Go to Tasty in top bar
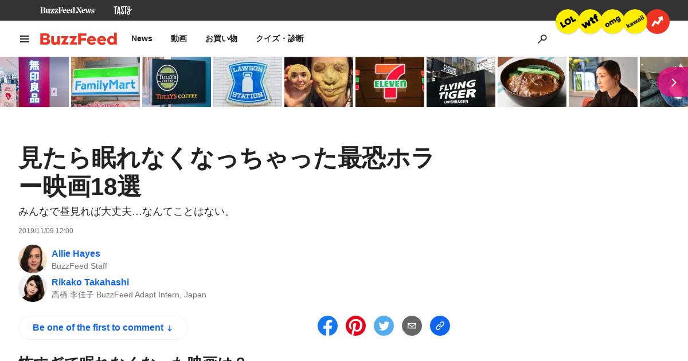The height and width of the screenshot is (361, 688). point(122,10)
